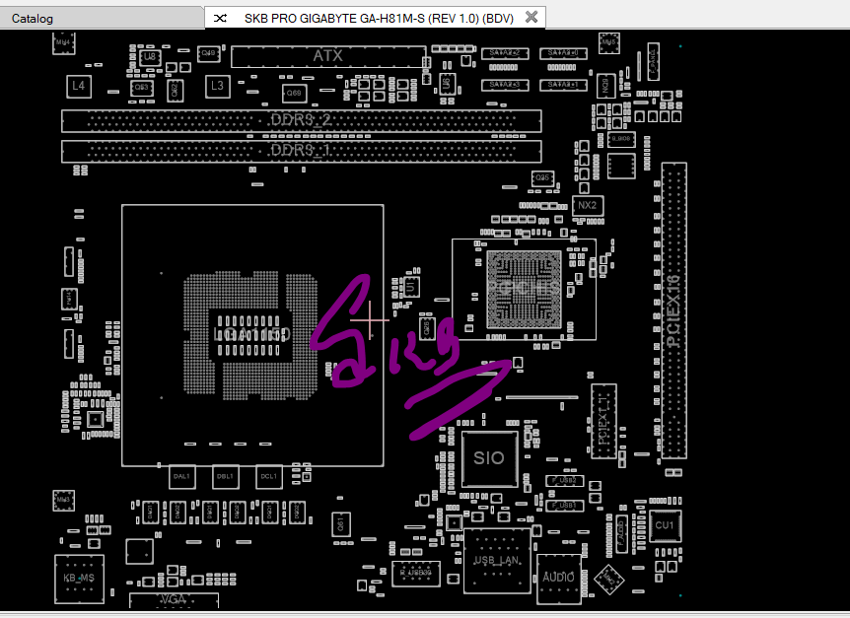Select inductor L4 on the board
The height and width of the screenshot is (618, 850).
[79, 86]
